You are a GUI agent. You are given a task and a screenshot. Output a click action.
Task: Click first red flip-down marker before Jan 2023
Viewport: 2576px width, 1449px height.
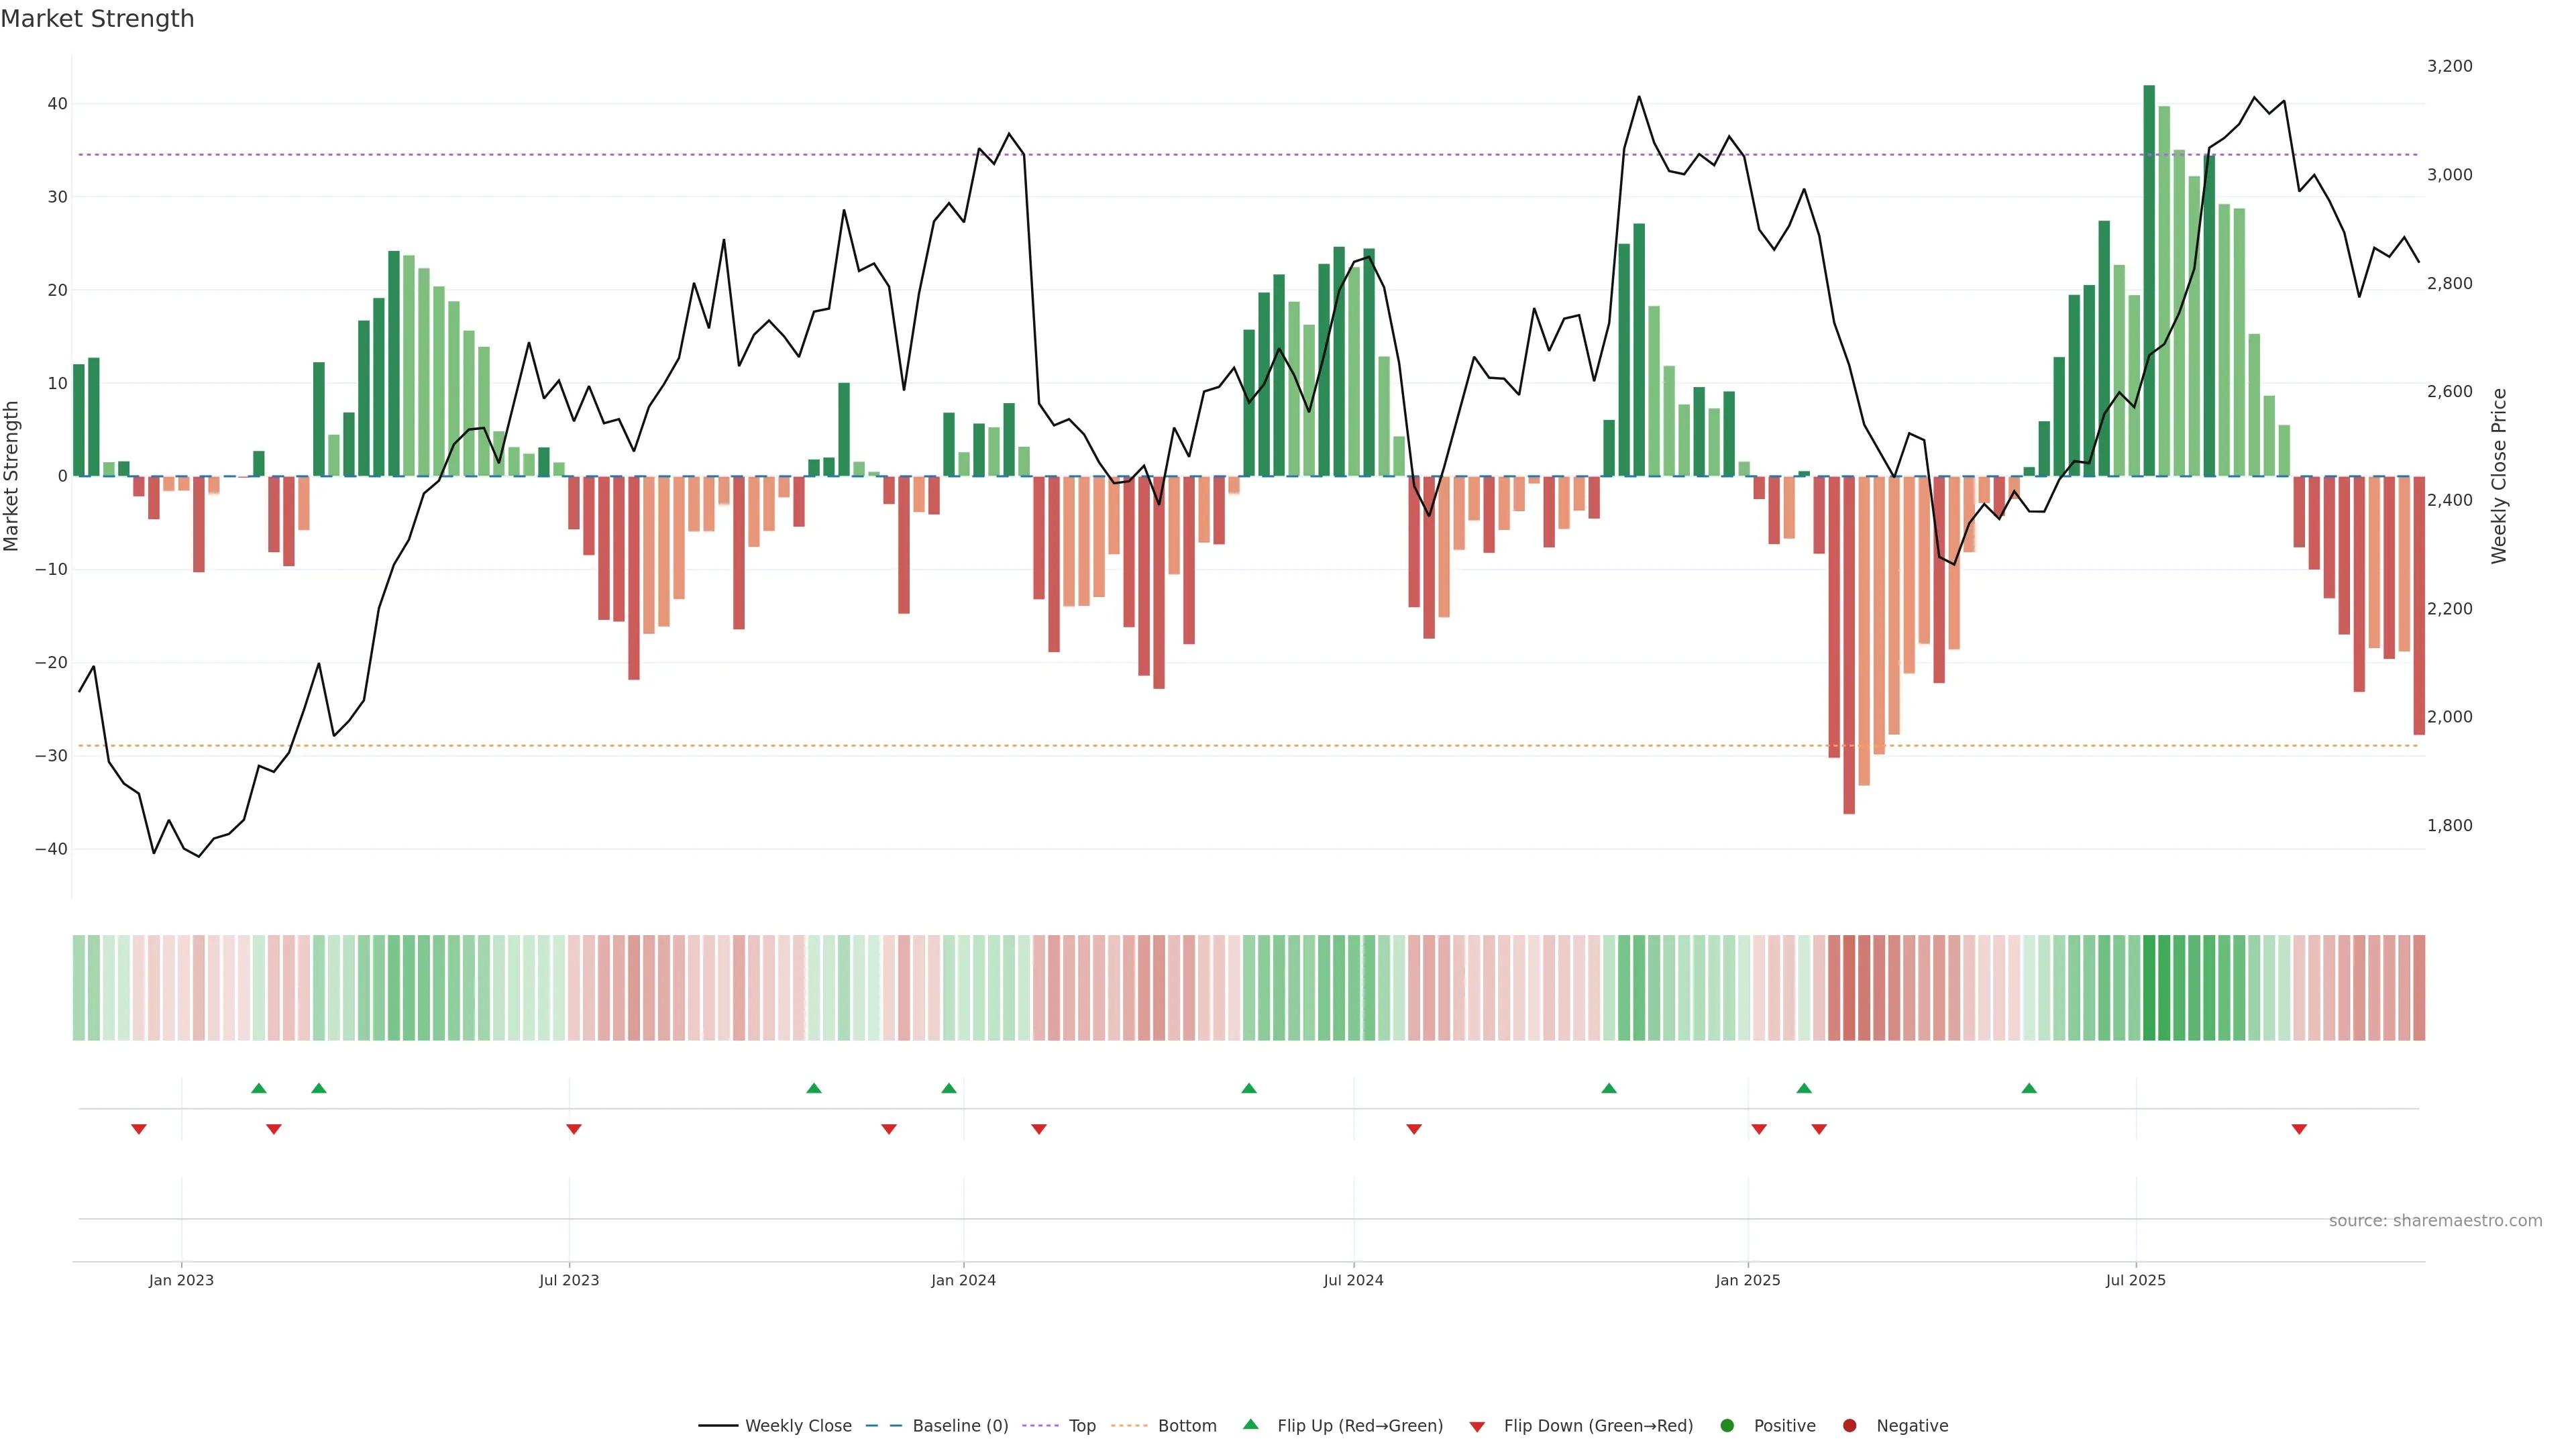click(x=139, y=1129)
